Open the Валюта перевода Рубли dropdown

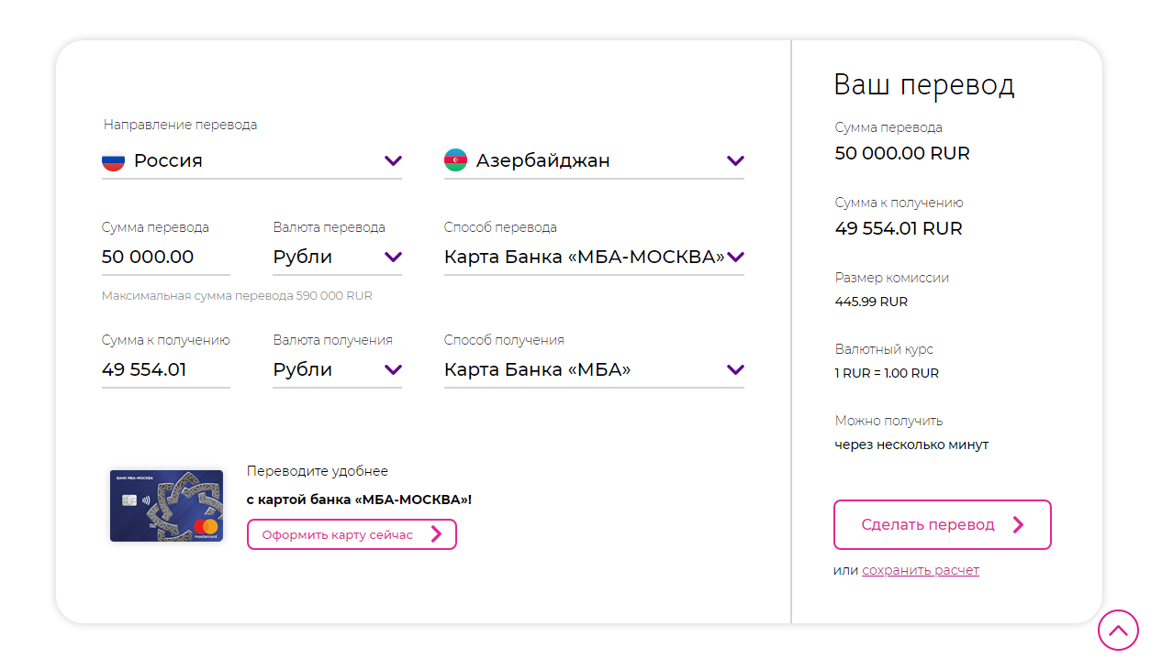point(337,257)
